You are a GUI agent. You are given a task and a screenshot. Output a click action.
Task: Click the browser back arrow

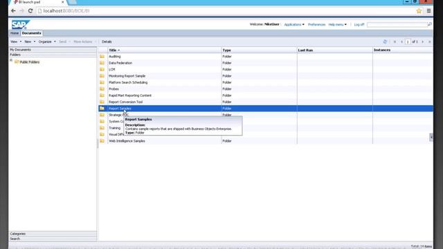[13, 11]
